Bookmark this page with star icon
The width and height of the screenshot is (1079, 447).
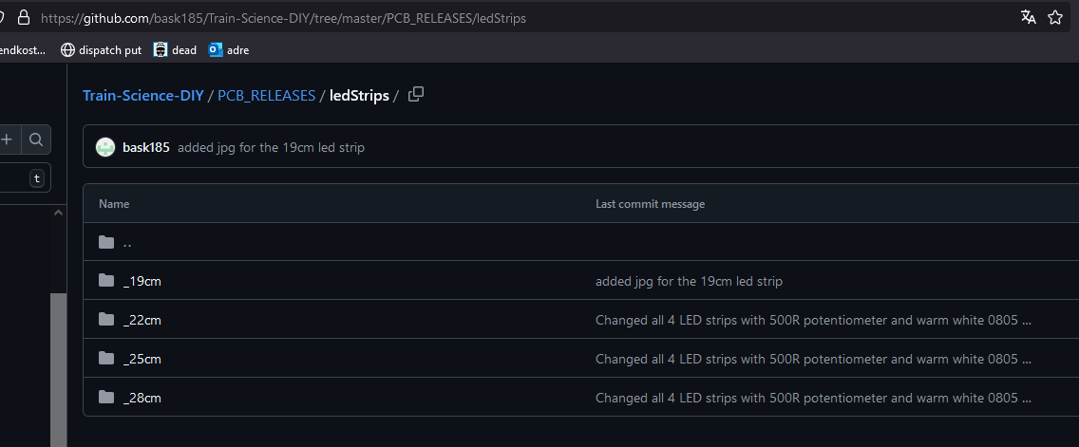pos(1055,18)
